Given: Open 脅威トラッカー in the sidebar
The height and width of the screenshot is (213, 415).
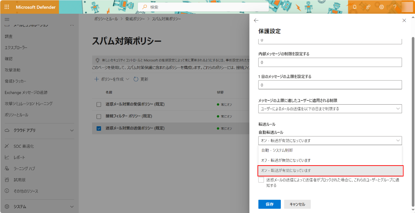Looking at the screenshot, I should [15, 81].
